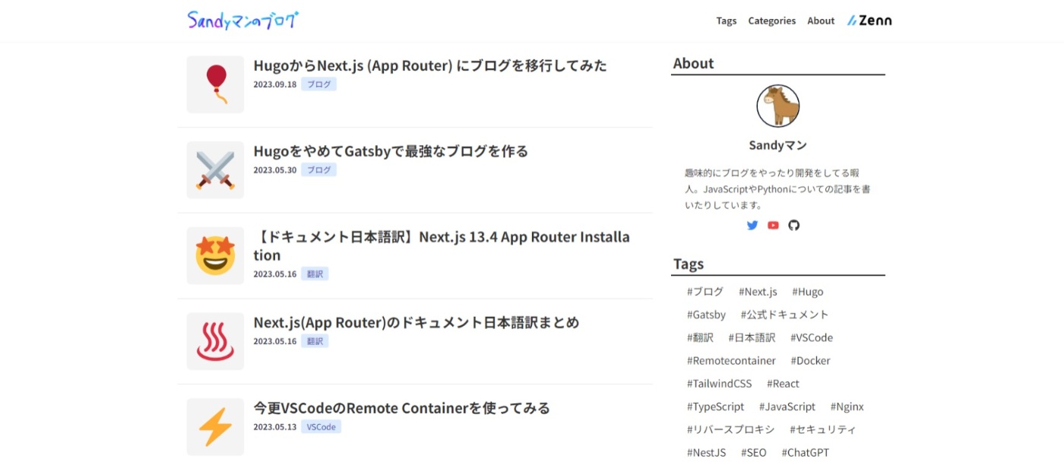Viewport: 1064px width, 462px height.
Task: Select the #Next.js tag
Action: (x=758, y=292)
